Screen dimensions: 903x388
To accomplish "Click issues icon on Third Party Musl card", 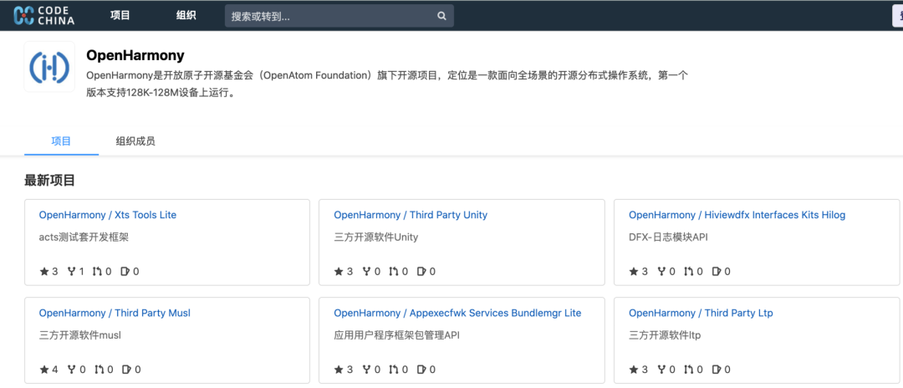I will click(x=127, y=370).
